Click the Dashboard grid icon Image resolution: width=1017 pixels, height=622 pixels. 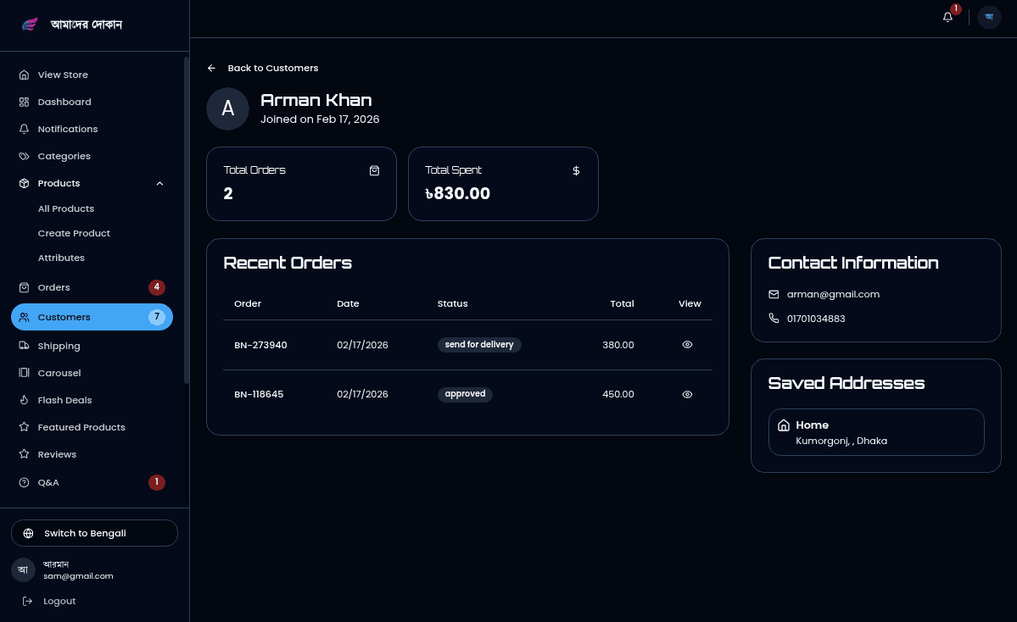[x=24, y=102]
